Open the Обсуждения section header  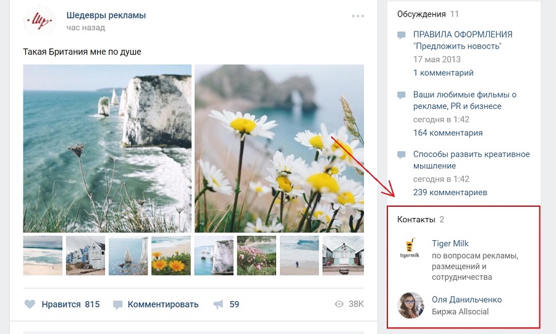click(421, 14)
